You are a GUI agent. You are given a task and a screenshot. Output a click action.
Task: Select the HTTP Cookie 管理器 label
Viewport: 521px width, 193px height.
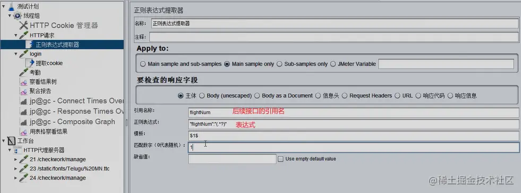64,26
